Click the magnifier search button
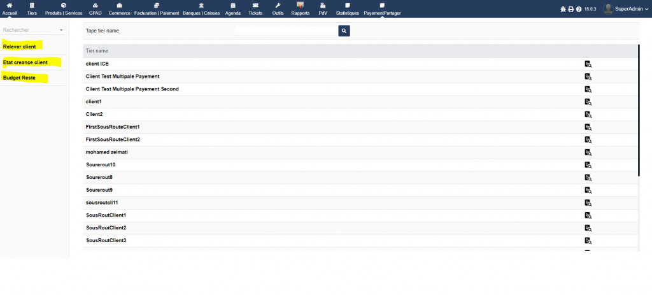 (x=344, y=31)
